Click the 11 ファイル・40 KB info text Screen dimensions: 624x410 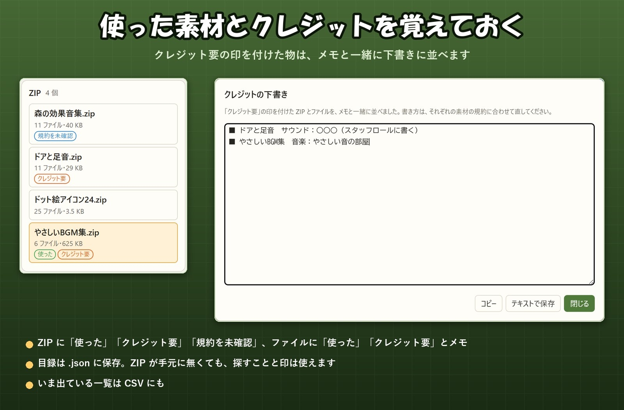58,125
